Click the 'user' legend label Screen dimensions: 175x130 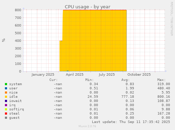(x=13, y=88)
